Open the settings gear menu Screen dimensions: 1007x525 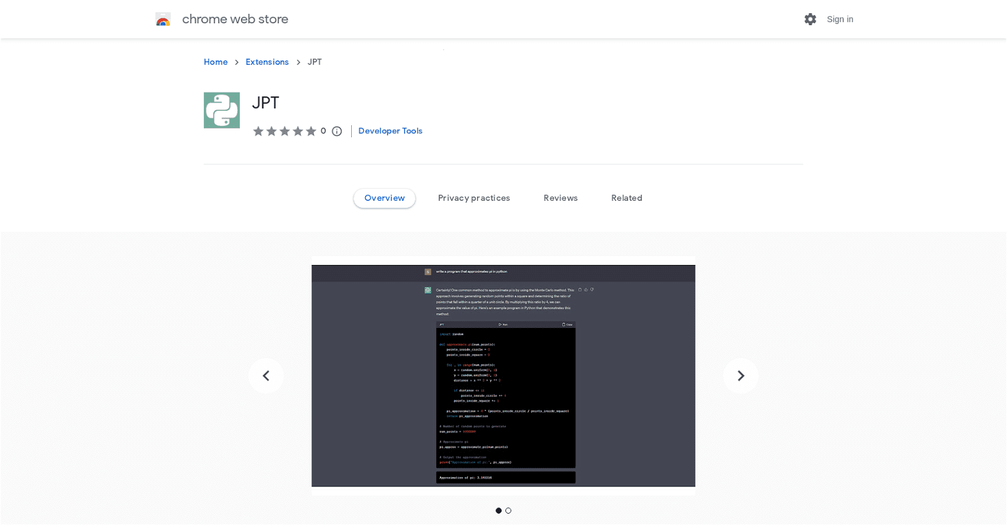point(810,20)
